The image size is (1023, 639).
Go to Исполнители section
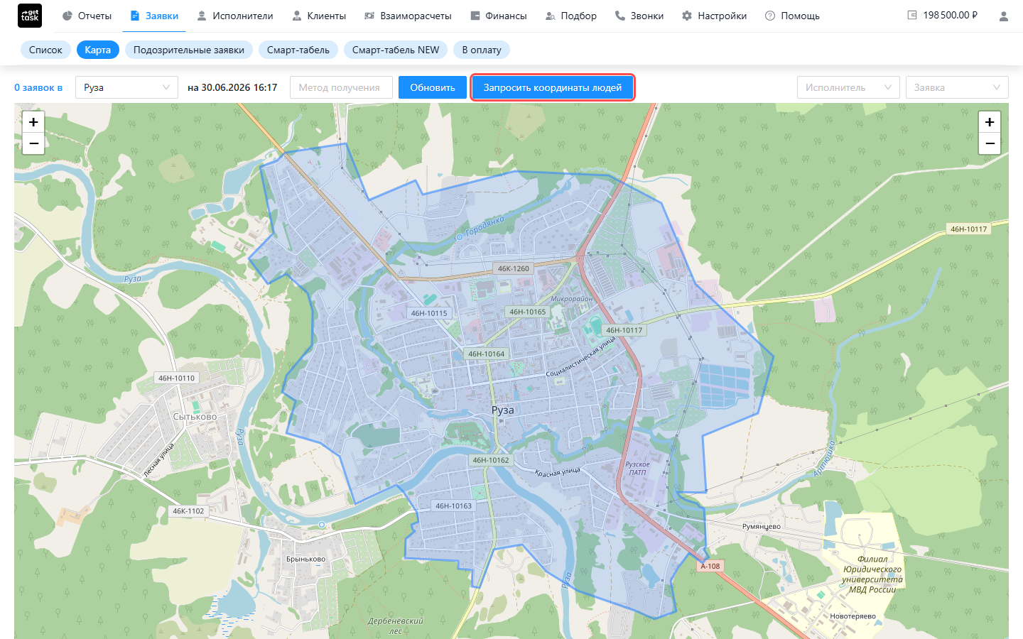click(235, 16)
